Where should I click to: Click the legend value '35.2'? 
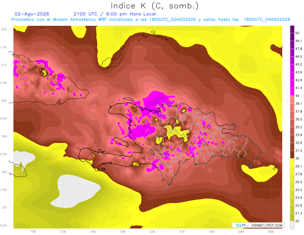299,127
